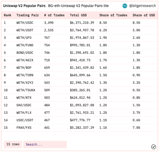Select the BOND/USDC row pair cell
Image resolution: width=159 pixels, height=152 pixels.
click(x=25, y=53)
